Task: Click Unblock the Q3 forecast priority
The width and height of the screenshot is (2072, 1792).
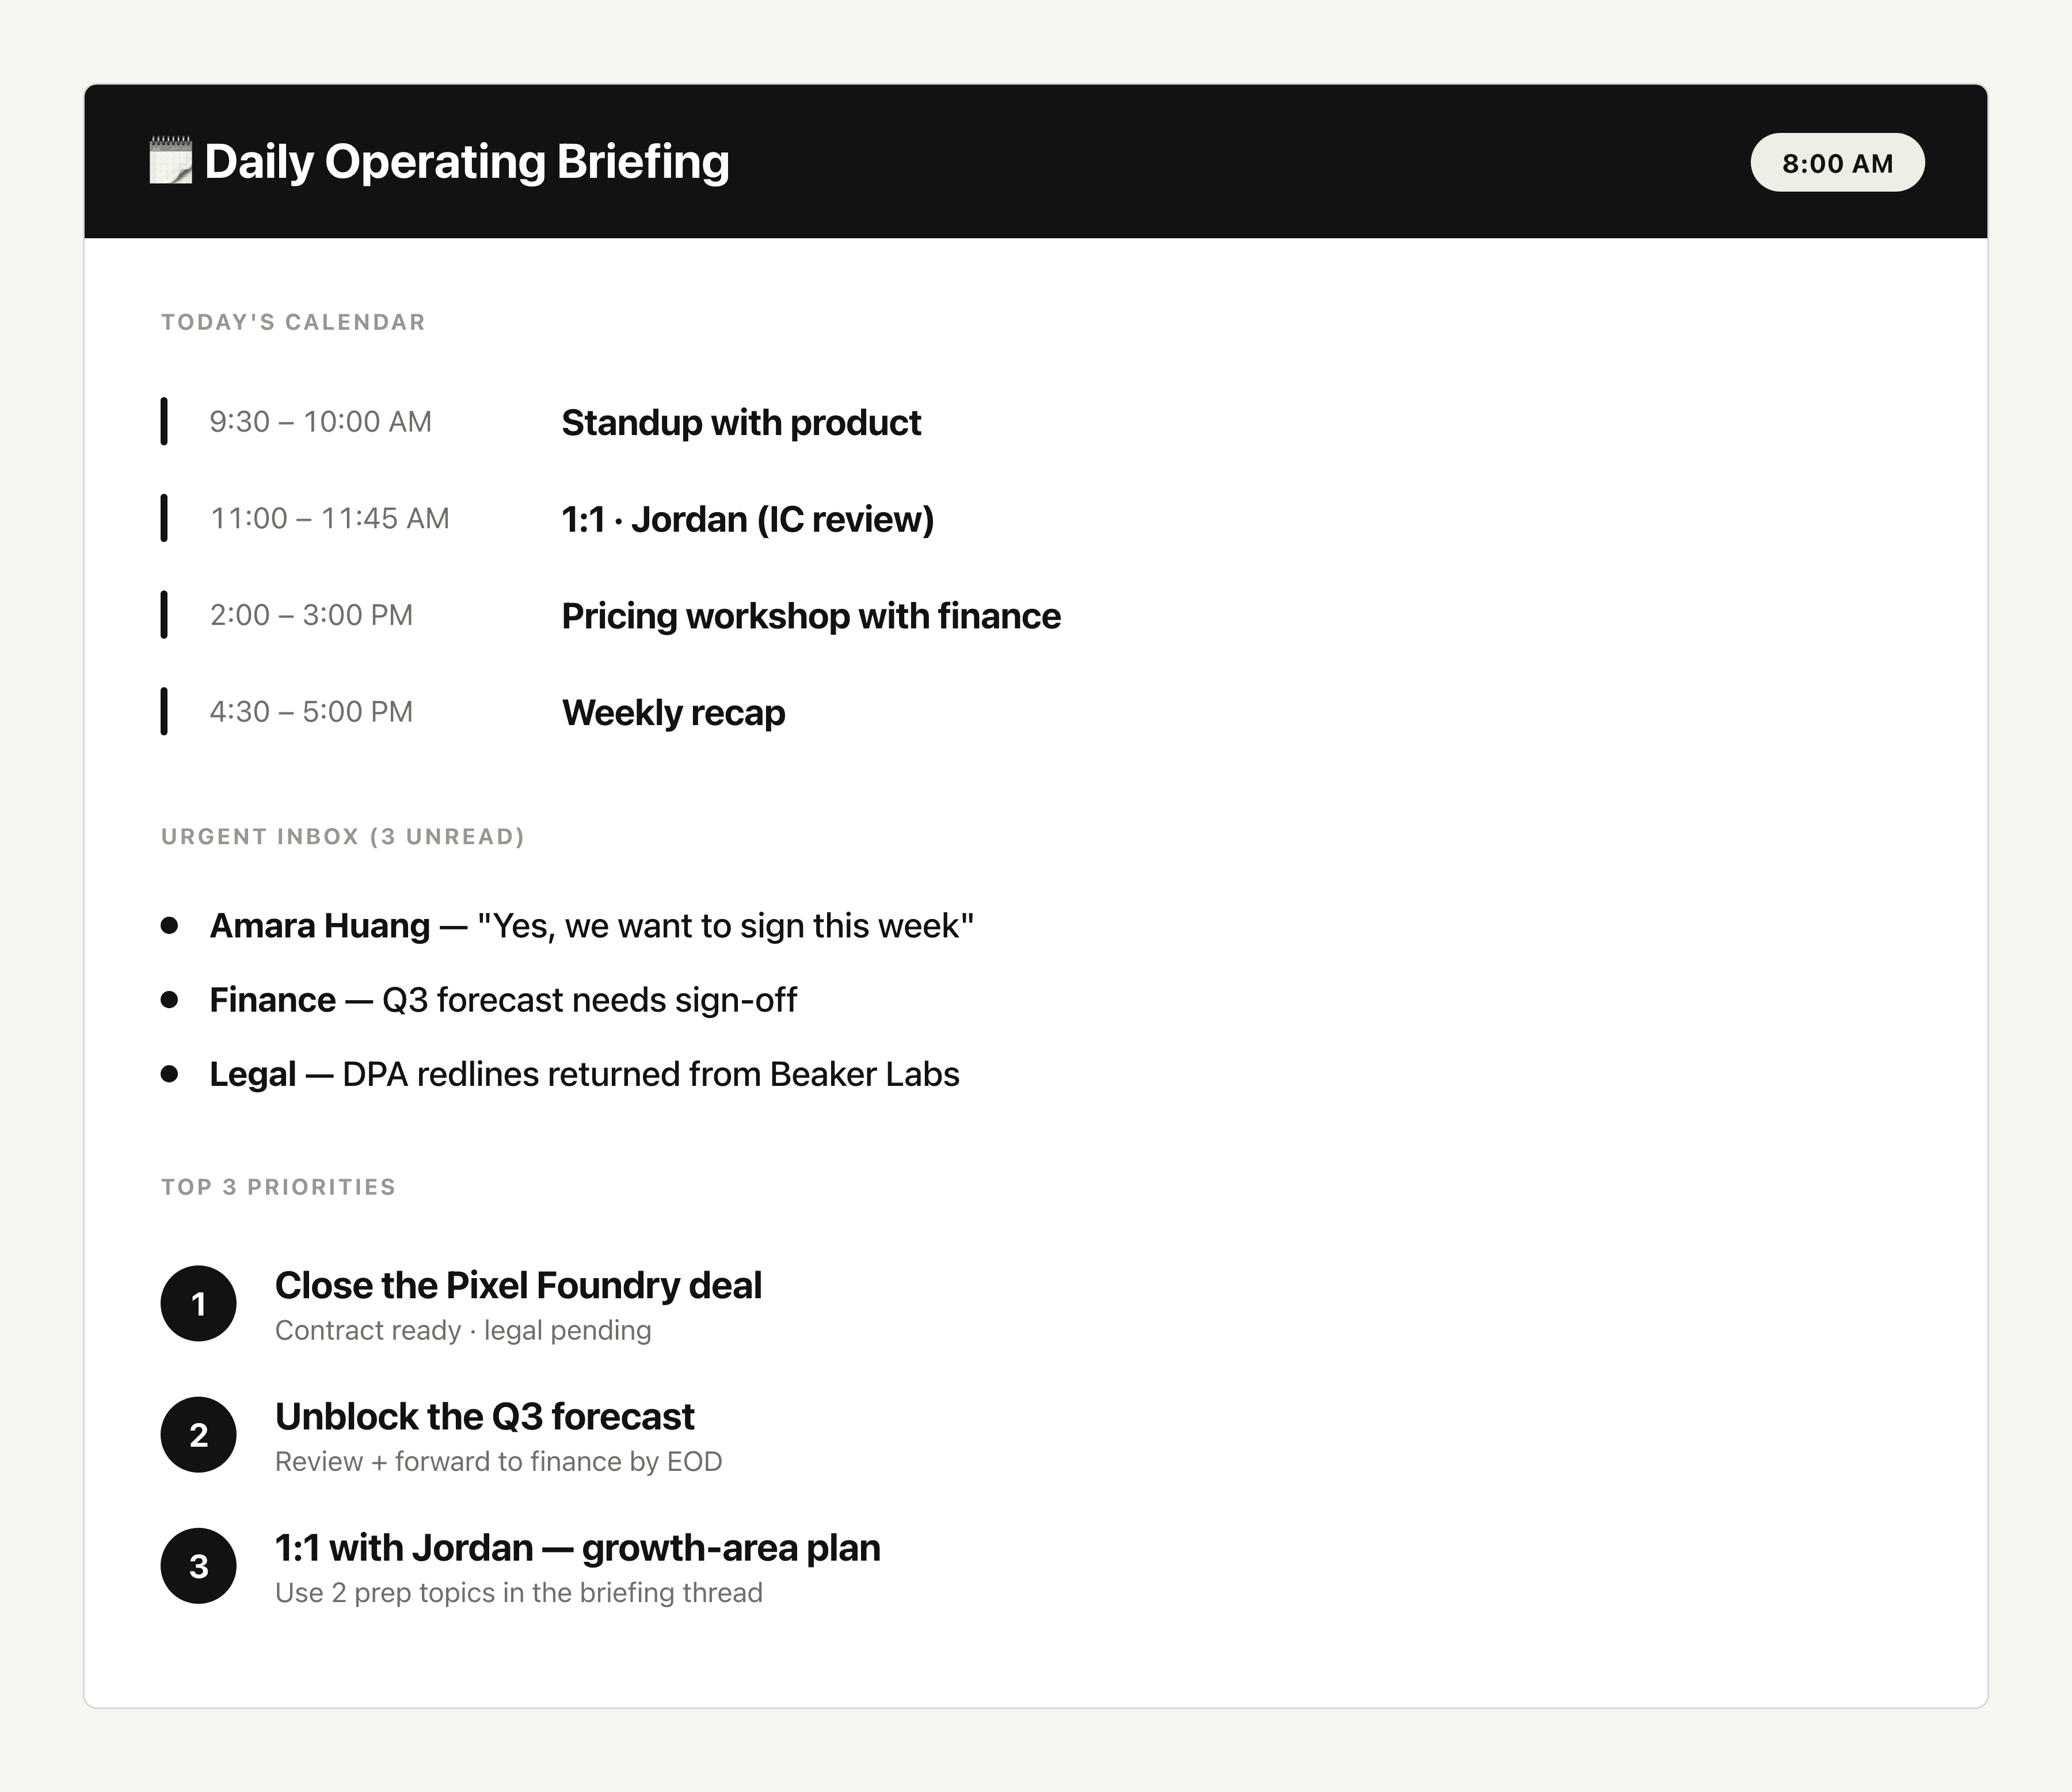Action: click(x=498, y=1436)
